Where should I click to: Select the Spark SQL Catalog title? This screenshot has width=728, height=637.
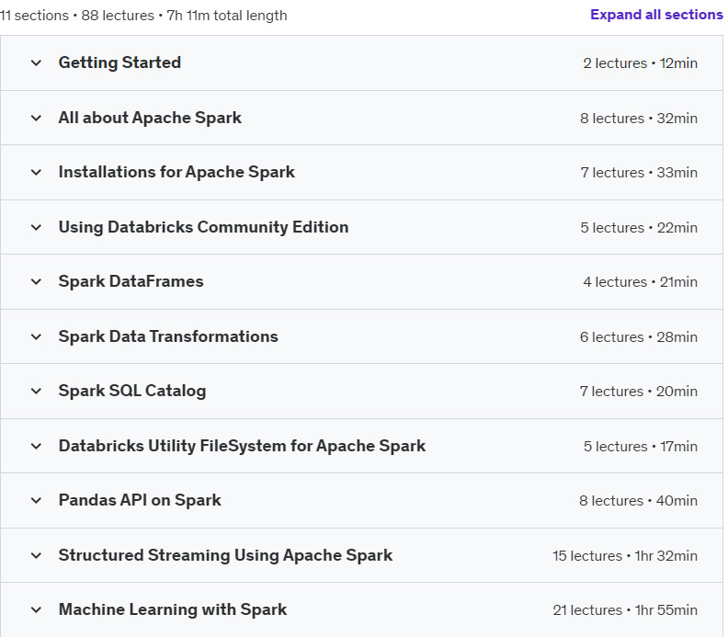pos(131,391)
